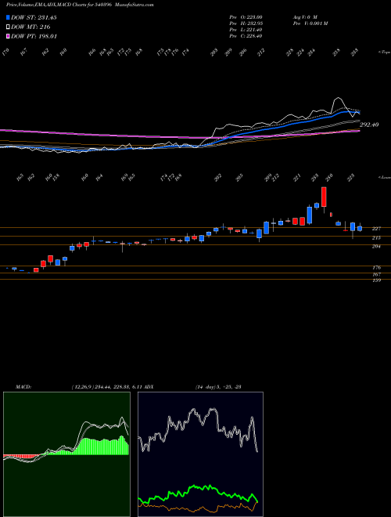Viewport: 391px width, 517px height.
Task: Select the 'DOW PT: 198.01' legend text
Action: 34,36
